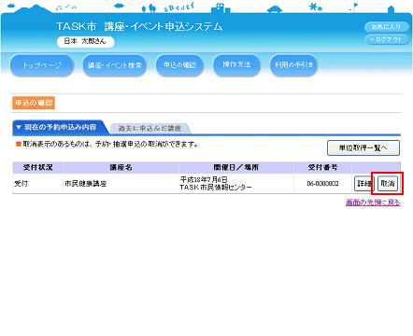
Task: Click the 単位取得一覧へ button
Action: [363, 147]
